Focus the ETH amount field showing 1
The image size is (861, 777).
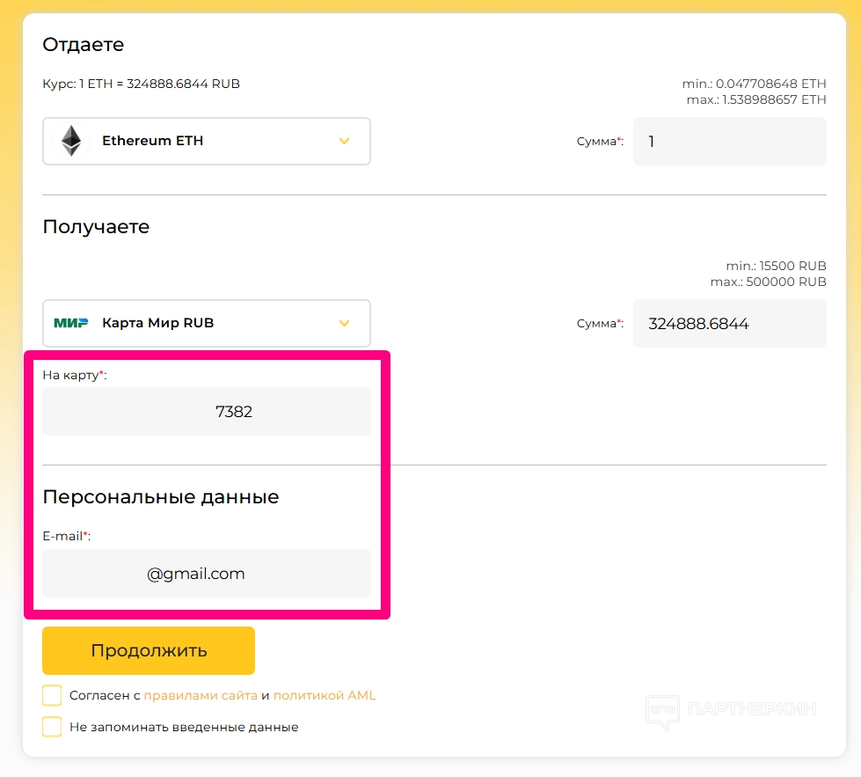tap(729, 141)
